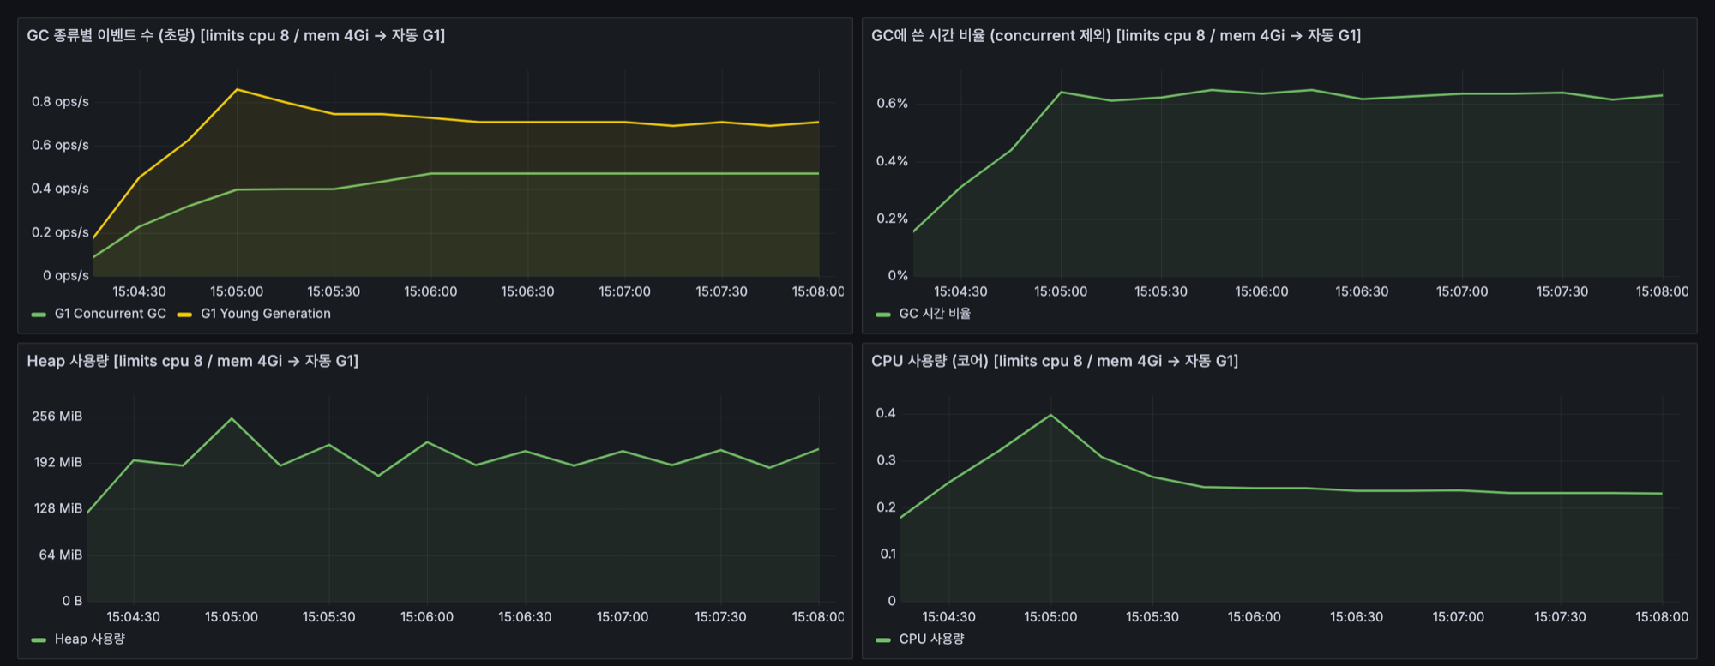This screenshot has height=666, width=1715.
Task: Click 15:07:00 tick in Heap panel
Action: tap(623, 616)
